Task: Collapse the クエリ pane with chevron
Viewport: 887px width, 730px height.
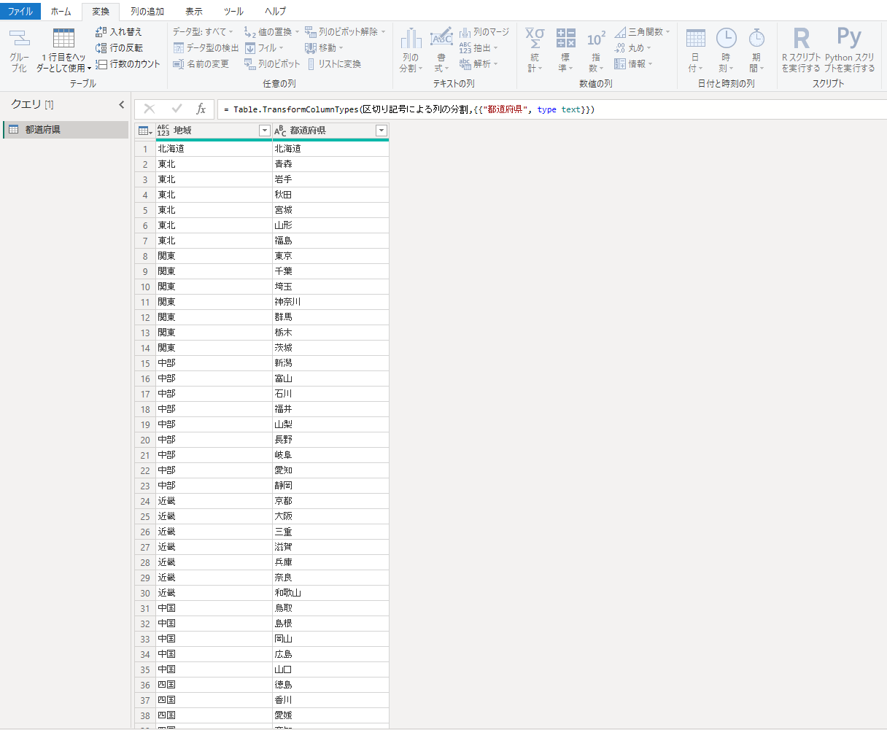Action: click(122, 105)
